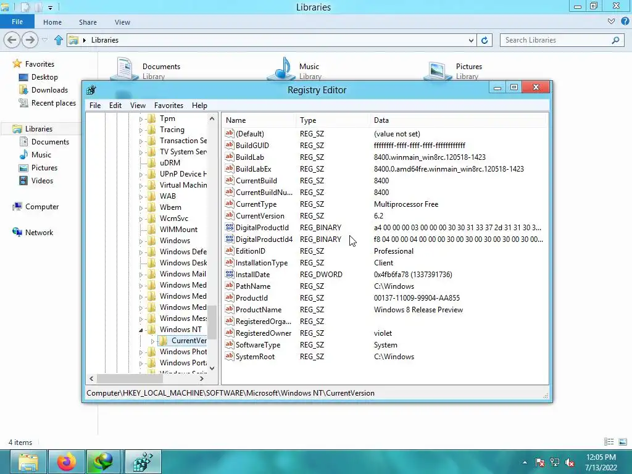Expand the Windows Mail registry key

click(x=141, y=275)
